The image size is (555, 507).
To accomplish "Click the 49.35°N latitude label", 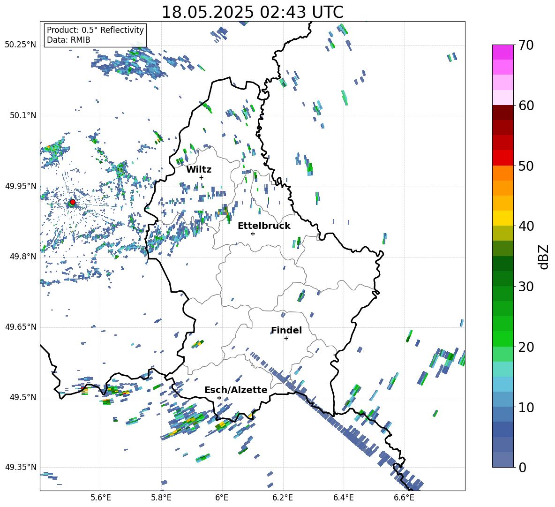I will tap(21, 467).
